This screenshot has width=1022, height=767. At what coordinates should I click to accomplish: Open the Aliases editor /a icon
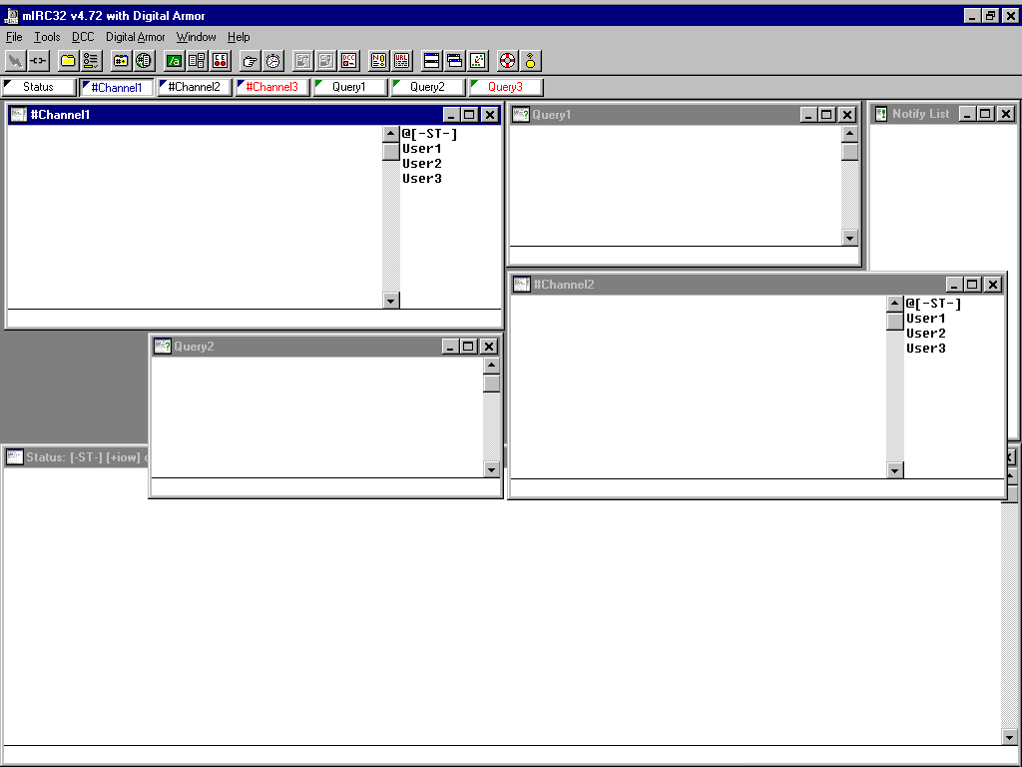[x=174, y=61]
